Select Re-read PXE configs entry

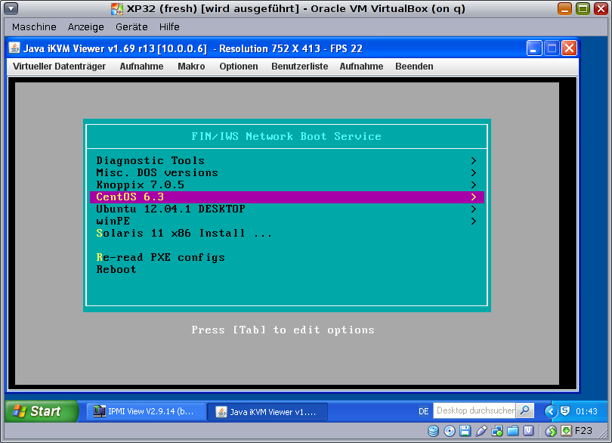point(287,258)
